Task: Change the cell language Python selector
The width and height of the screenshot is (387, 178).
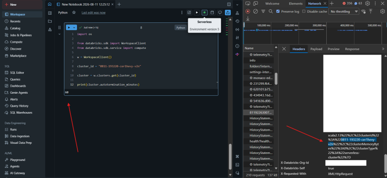Action: (x=180, y=28)
